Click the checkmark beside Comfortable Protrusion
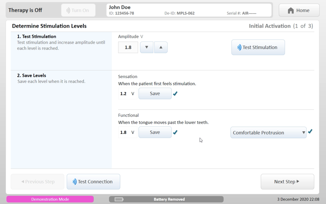The width and height of the screenshot is (326, 204). [310, 131]
